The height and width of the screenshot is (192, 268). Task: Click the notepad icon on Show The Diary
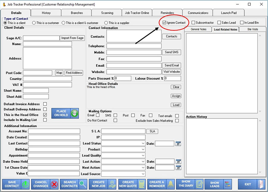199,184
